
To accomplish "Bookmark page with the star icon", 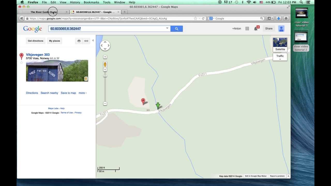I will [x=195, y=18].
